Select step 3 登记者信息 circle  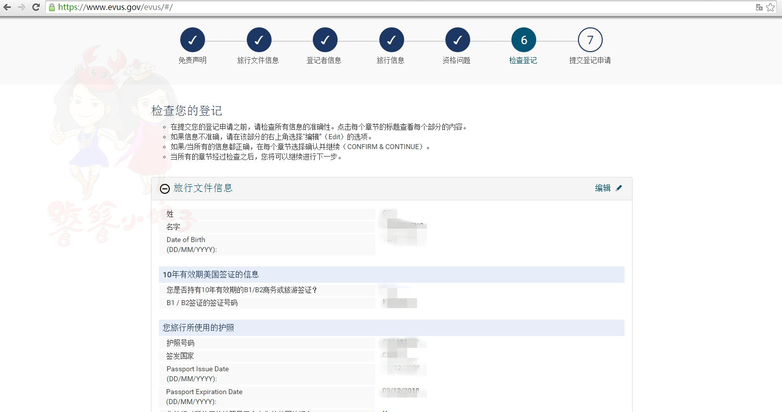tap(325, 40)
